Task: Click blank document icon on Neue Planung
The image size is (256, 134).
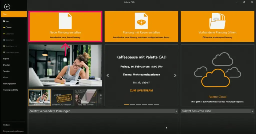Action: 65,21
